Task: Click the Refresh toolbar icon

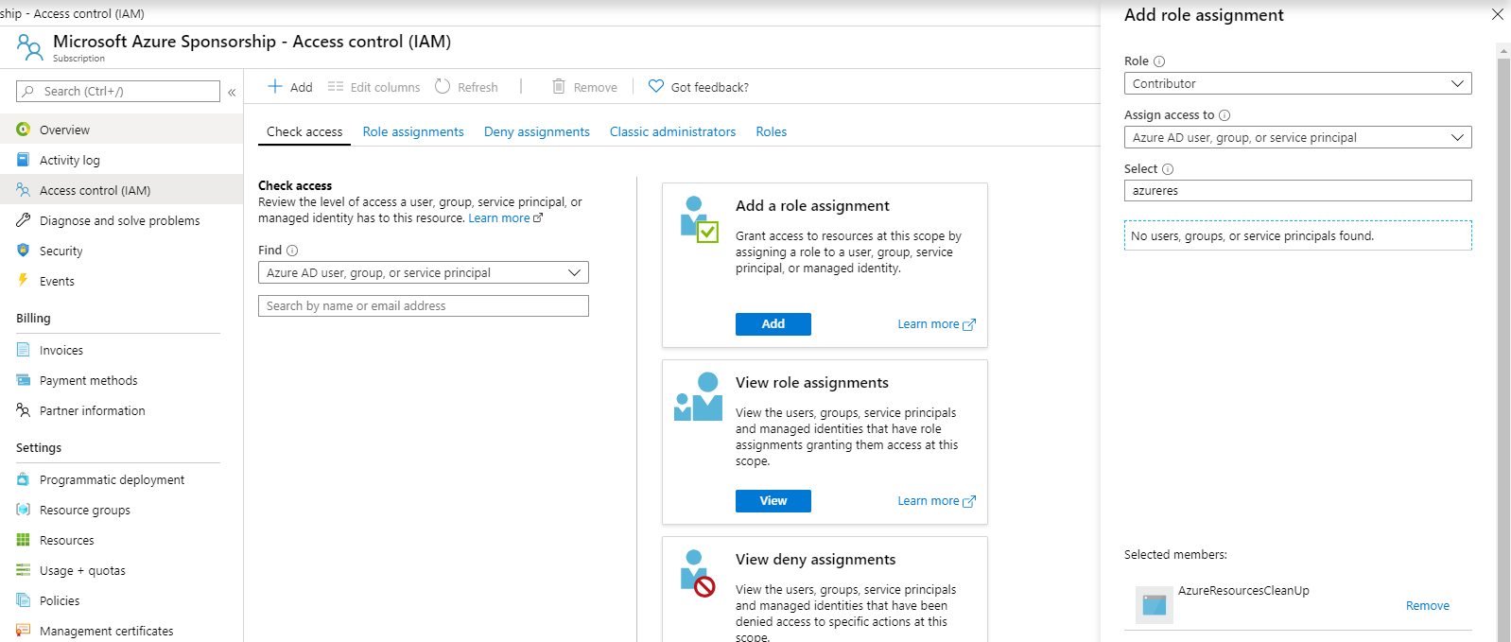Action: point(443,87)
